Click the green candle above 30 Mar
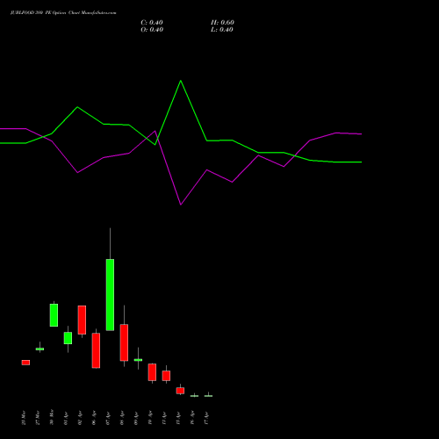 click(x=54, y=315)
